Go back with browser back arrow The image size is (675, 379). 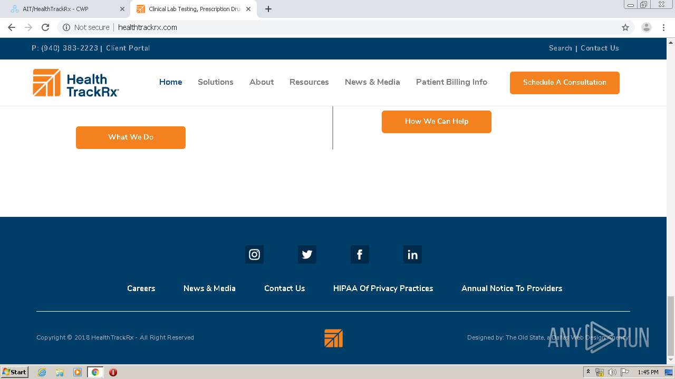[x=12, y=27]
